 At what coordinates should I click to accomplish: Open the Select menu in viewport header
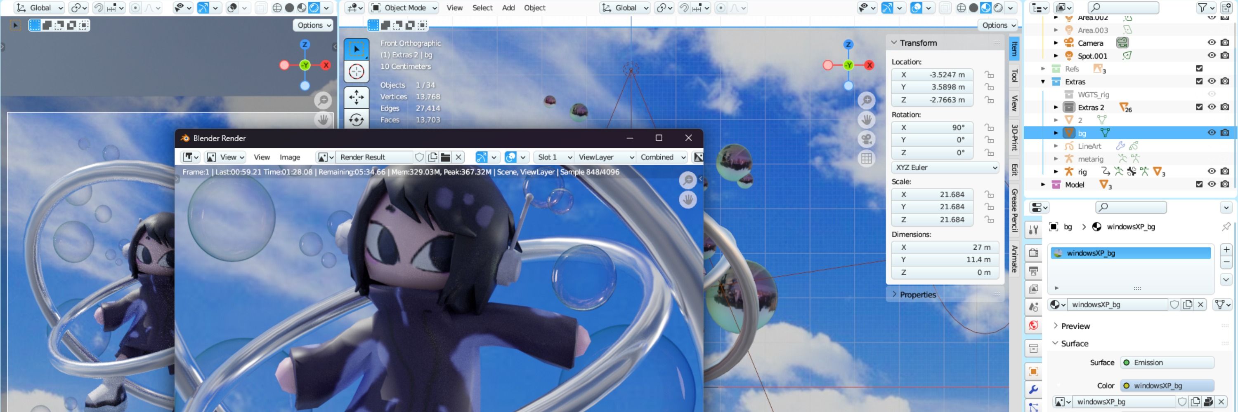point(482,8)
